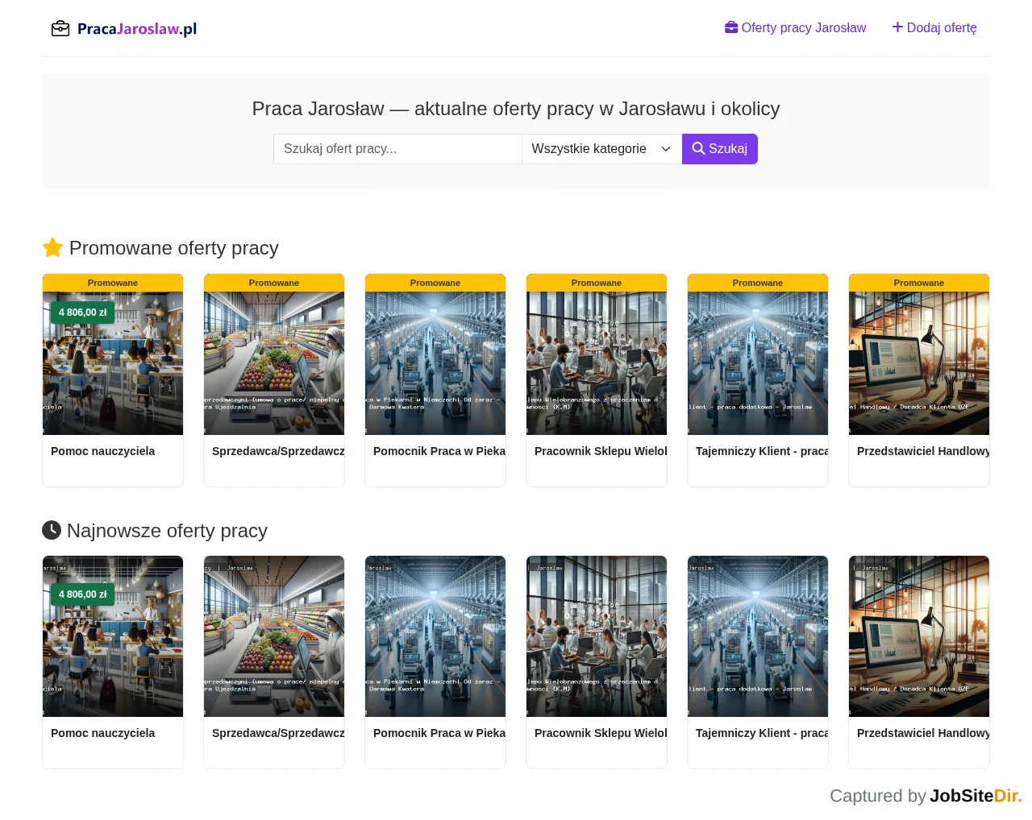
Task: Open promoted Sprzedawca/Sprzedawczyni thumbnail image
Action: pos(274,363)
